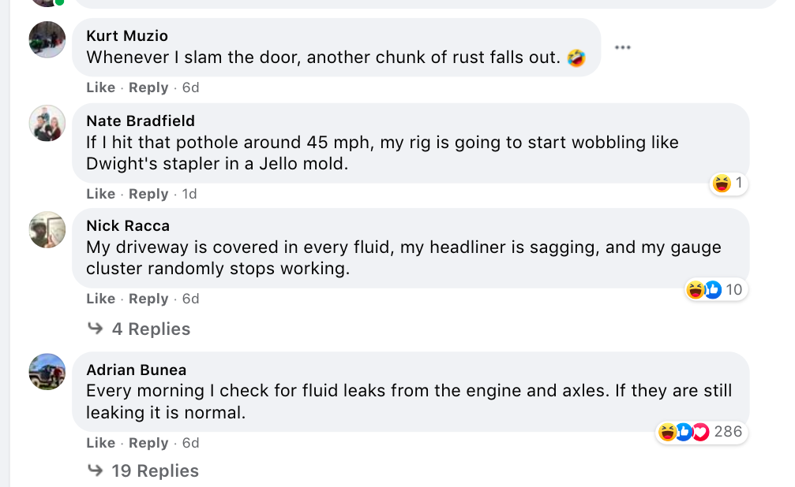Screen dimensions: 795x487
Task: Open Nick Racca's name link
Action: coord(127,226)
